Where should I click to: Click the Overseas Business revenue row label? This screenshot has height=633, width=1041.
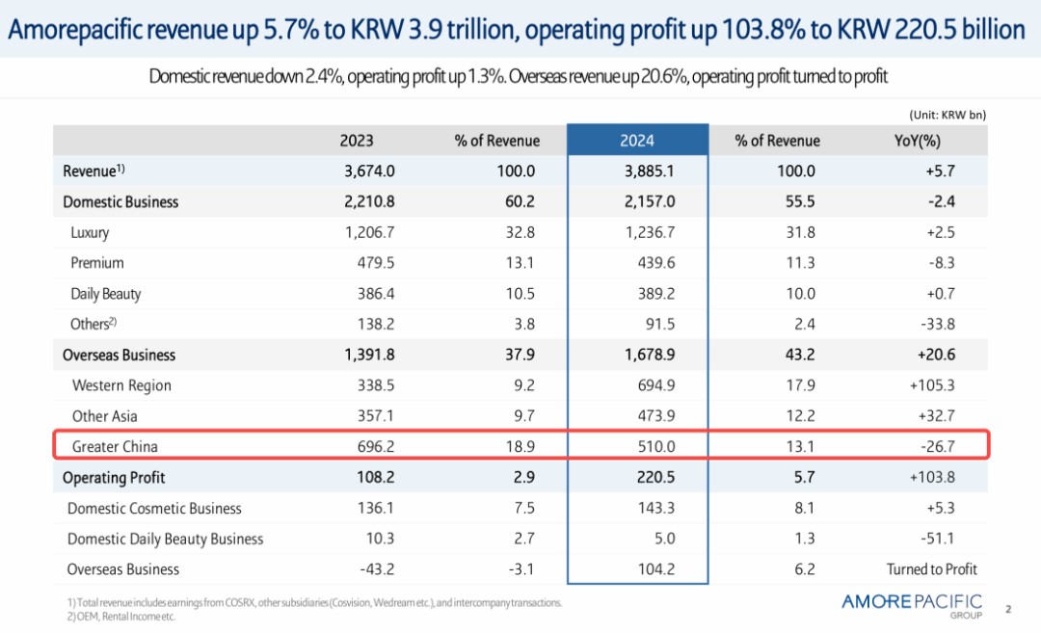[x=119, y=355]
